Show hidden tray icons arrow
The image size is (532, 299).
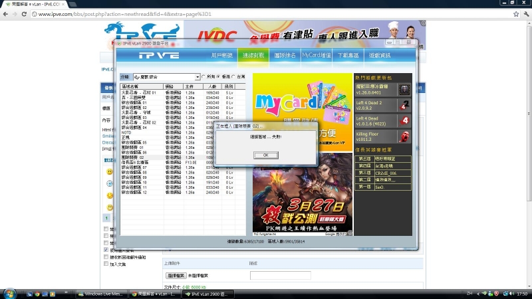coord(478,294)
